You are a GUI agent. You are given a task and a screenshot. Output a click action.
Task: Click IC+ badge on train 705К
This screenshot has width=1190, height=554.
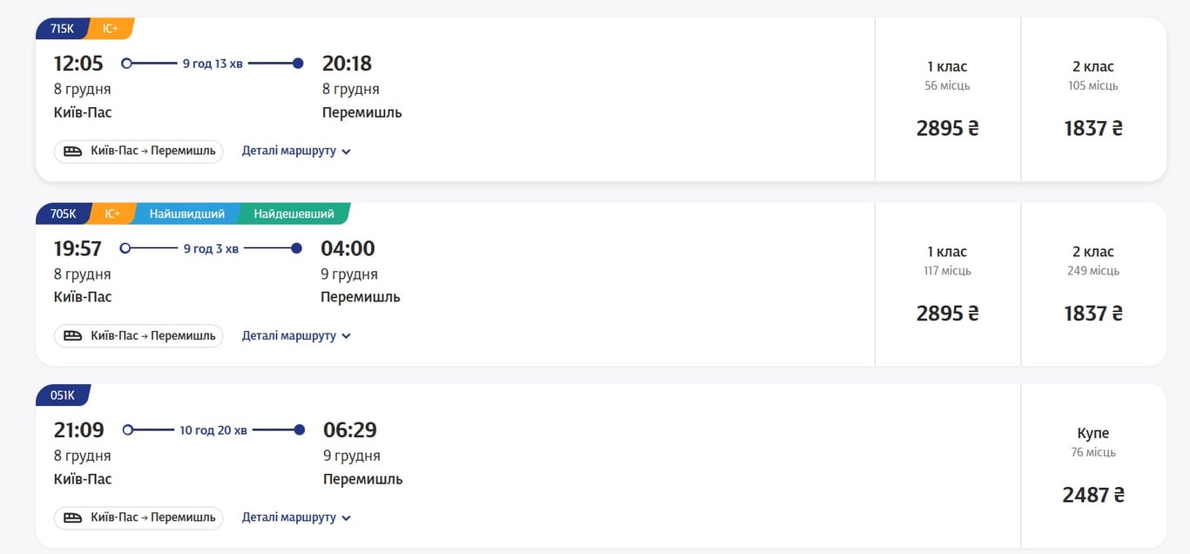pos(112,213)
